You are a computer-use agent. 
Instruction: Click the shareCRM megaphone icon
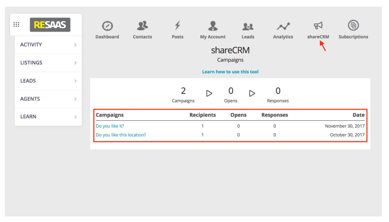[x=318, y=25]
